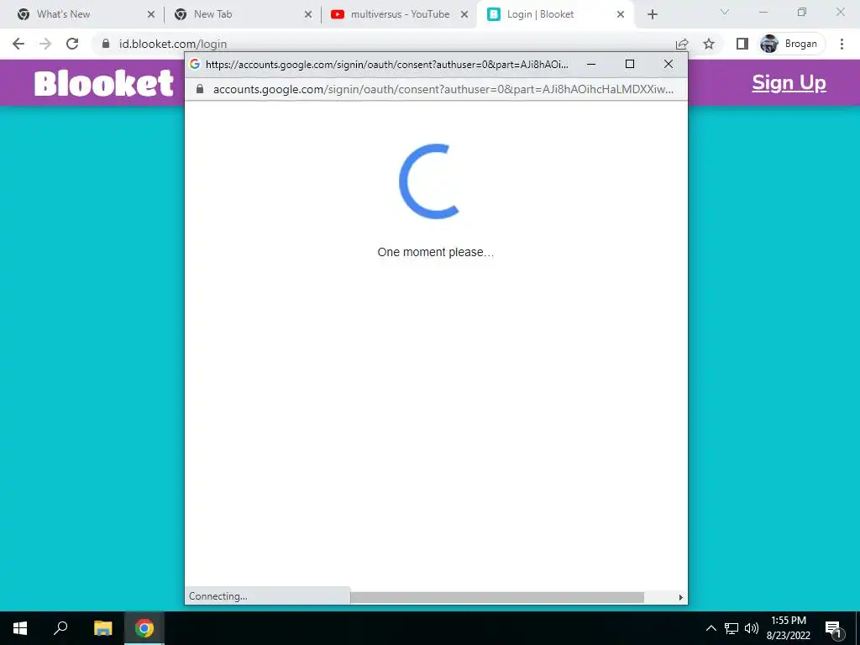Expand the tab search chevron
This screenshot has height=645, width=860.
pyautogui.click(x=724, y=12)
